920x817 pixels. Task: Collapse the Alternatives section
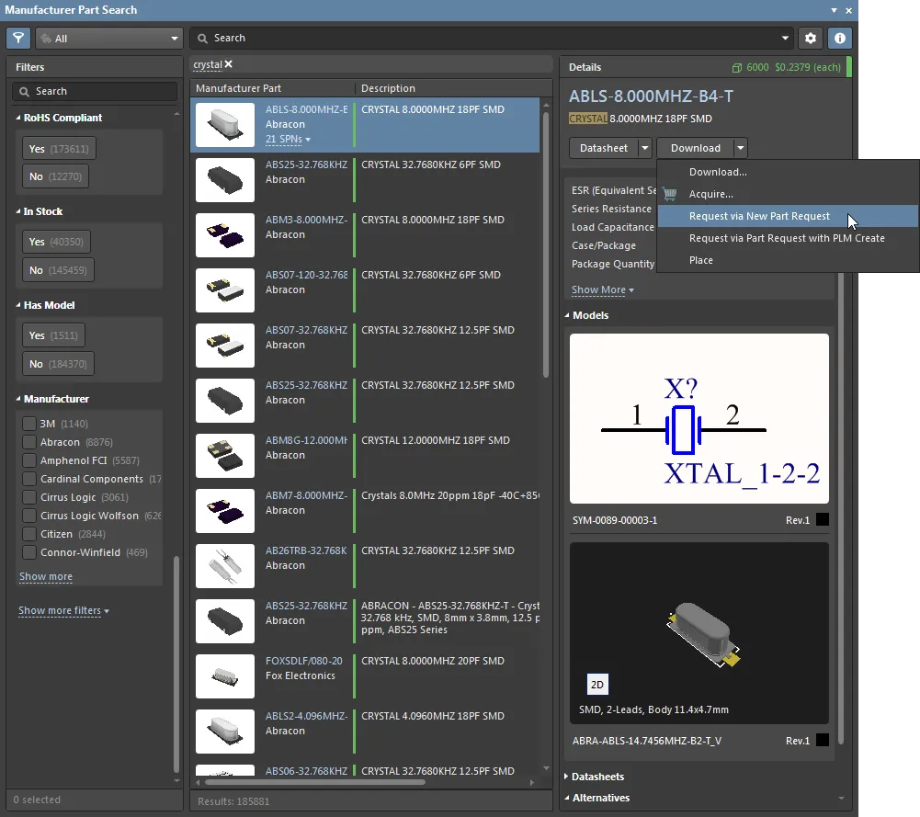[567, 798]
